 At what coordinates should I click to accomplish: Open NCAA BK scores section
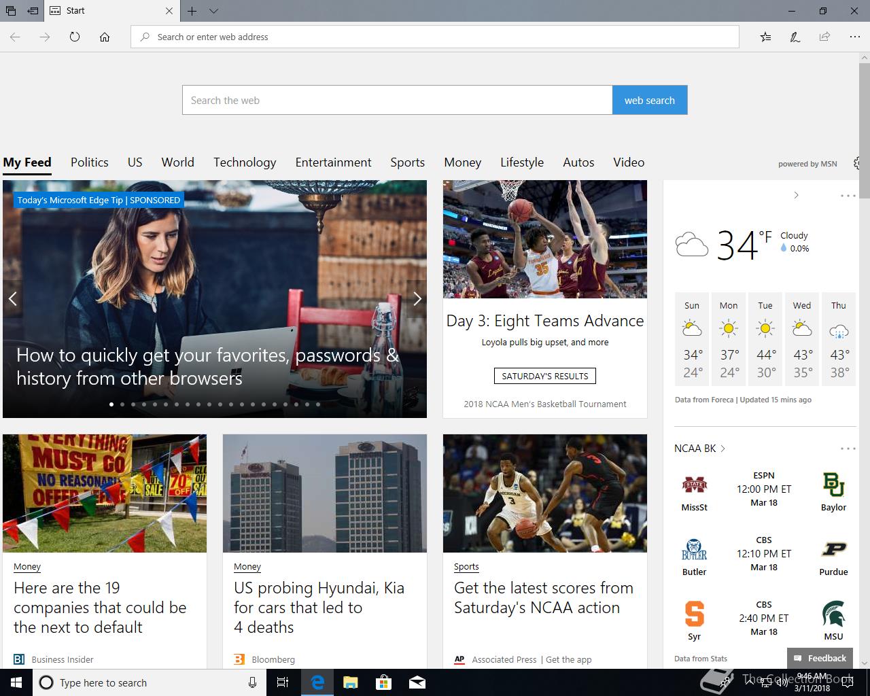700,449
